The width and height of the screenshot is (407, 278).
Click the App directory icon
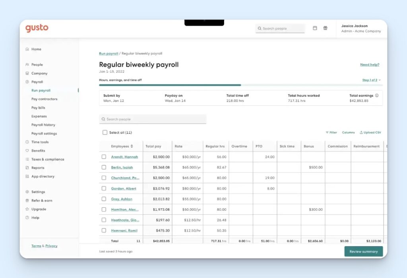[27, 177]
